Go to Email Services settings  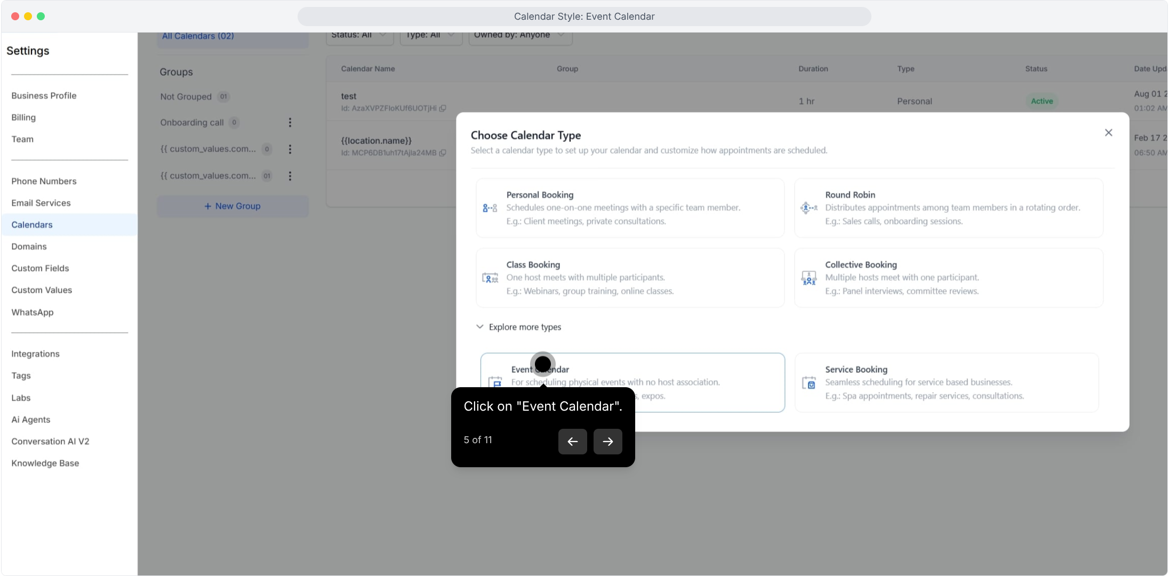pyautogui.click(x=41, y=203)
